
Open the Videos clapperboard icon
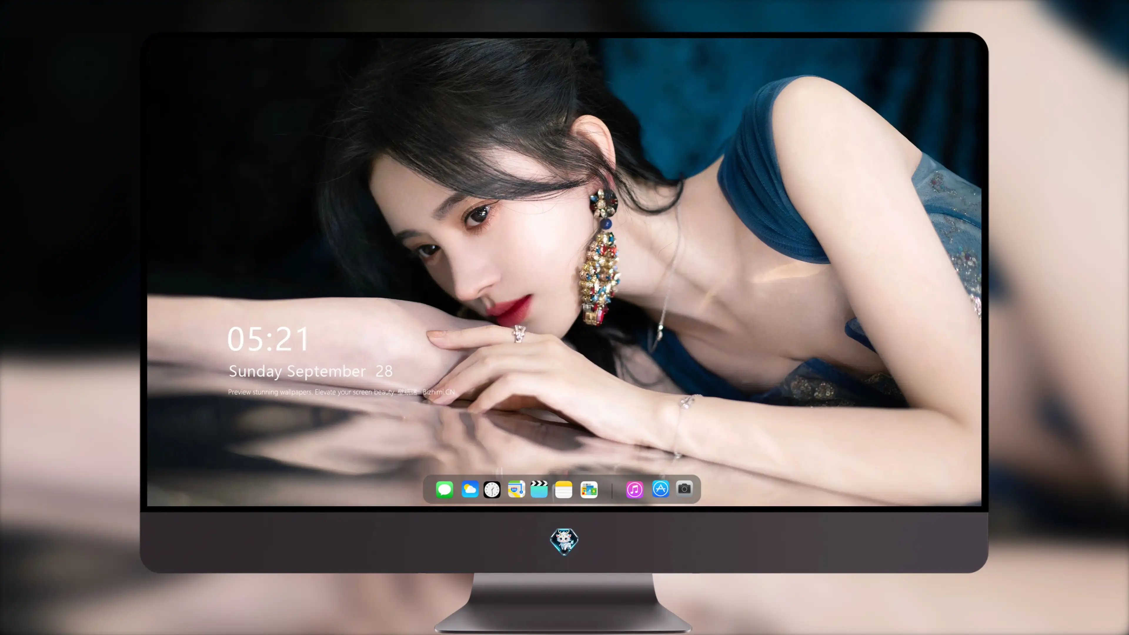[x=539, y=489]
